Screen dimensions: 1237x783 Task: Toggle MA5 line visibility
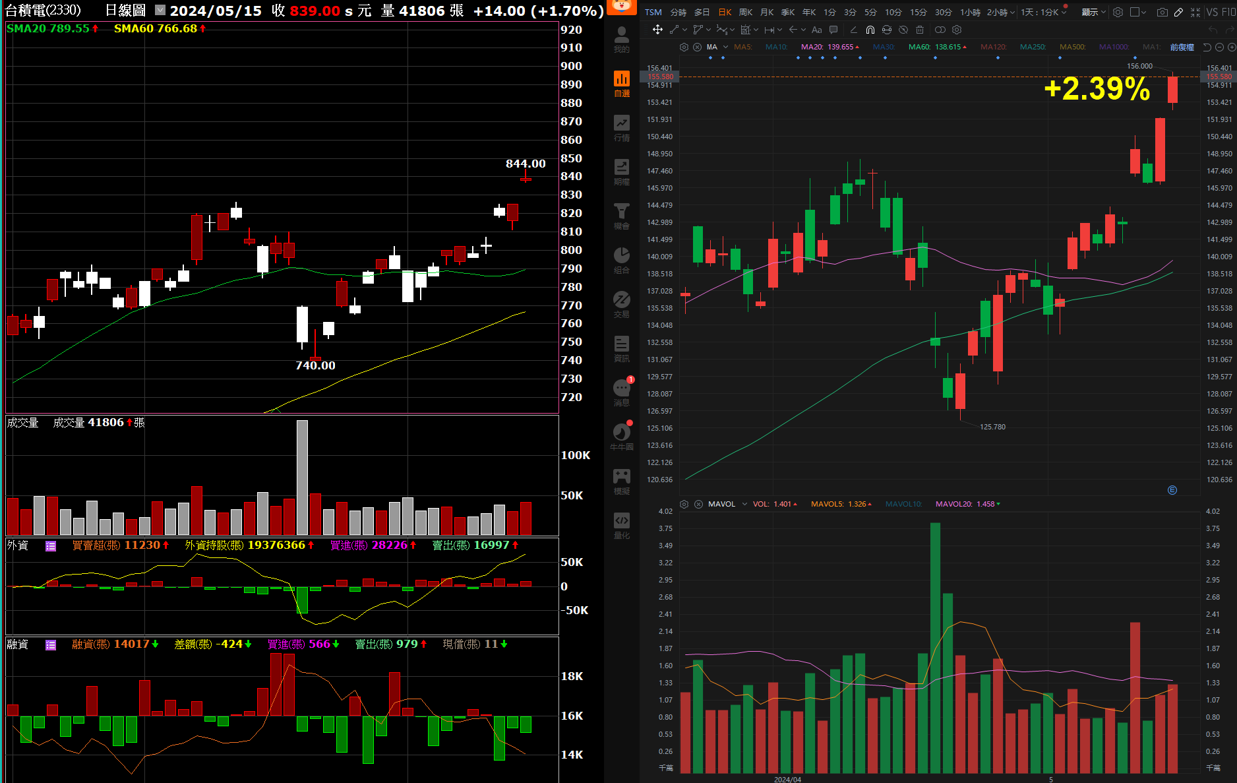742,47
